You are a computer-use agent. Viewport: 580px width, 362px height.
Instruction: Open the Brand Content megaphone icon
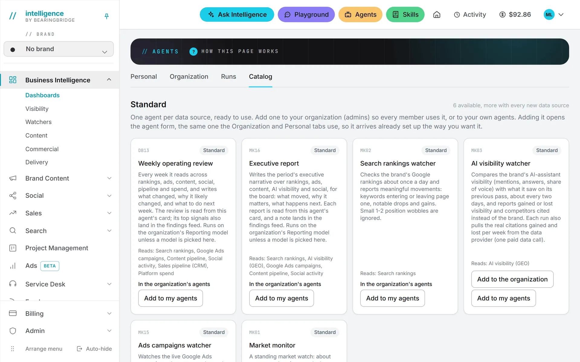[13, 178]
